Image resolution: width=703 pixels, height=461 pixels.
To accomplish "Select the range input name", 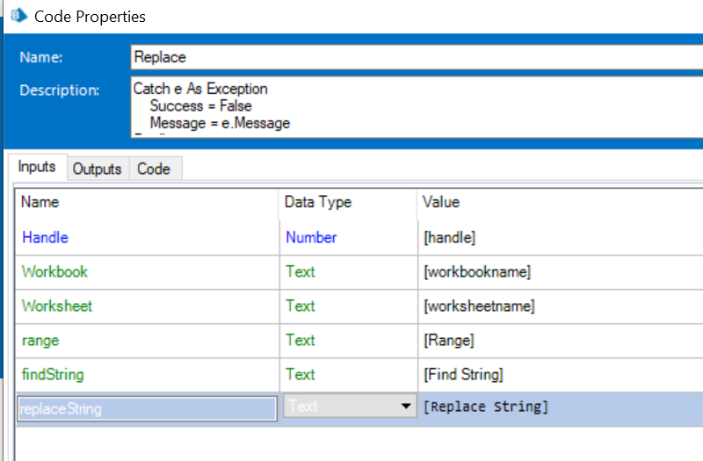I will 41,340.
